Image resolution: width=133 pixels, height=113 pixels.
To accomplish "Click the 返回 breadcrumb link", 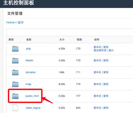I will [x=20, y=22].
